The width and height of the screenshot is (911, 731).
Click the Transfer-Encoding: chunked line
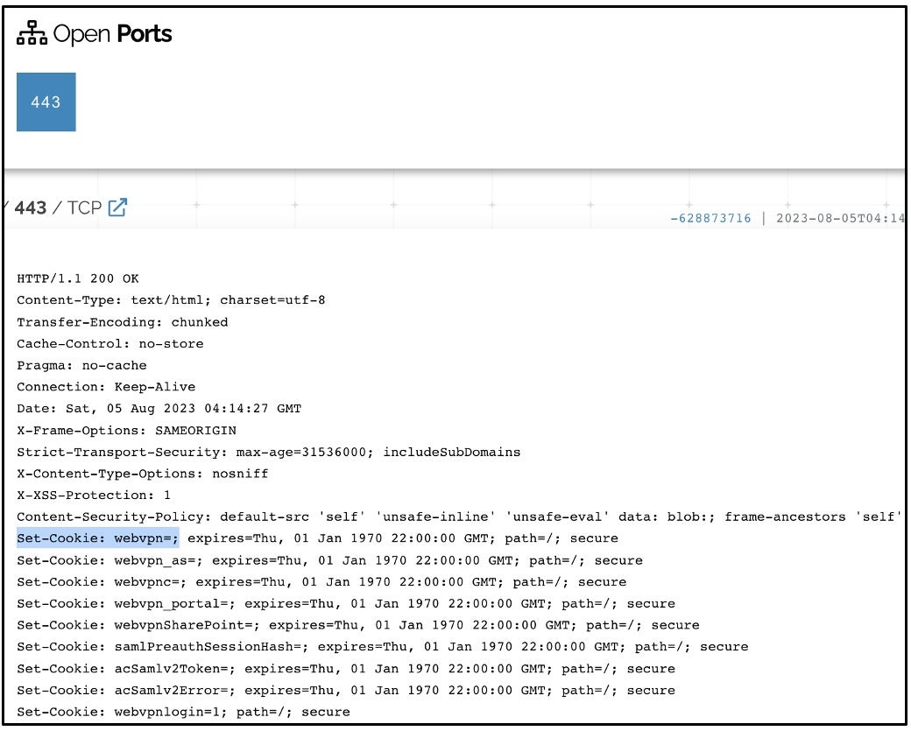pos(122,322)
